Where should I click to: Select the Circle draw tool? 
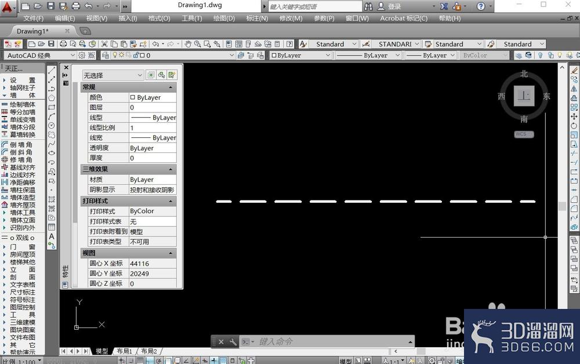(x=52, y=126)
